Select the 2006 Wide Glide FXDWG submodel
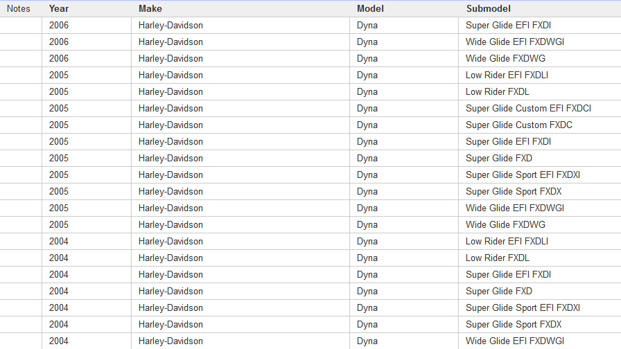The image size is (621, 349). [505, 59]
